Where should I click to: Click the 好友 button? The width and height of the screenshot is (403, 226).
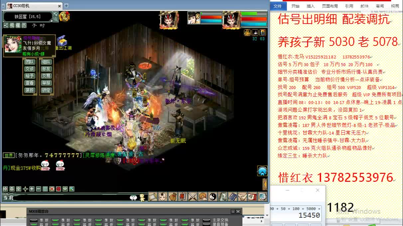[x=46, y=69]
